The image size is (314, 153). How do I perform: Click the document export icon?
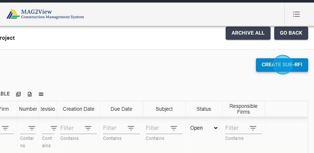click(x=30, y=94)
